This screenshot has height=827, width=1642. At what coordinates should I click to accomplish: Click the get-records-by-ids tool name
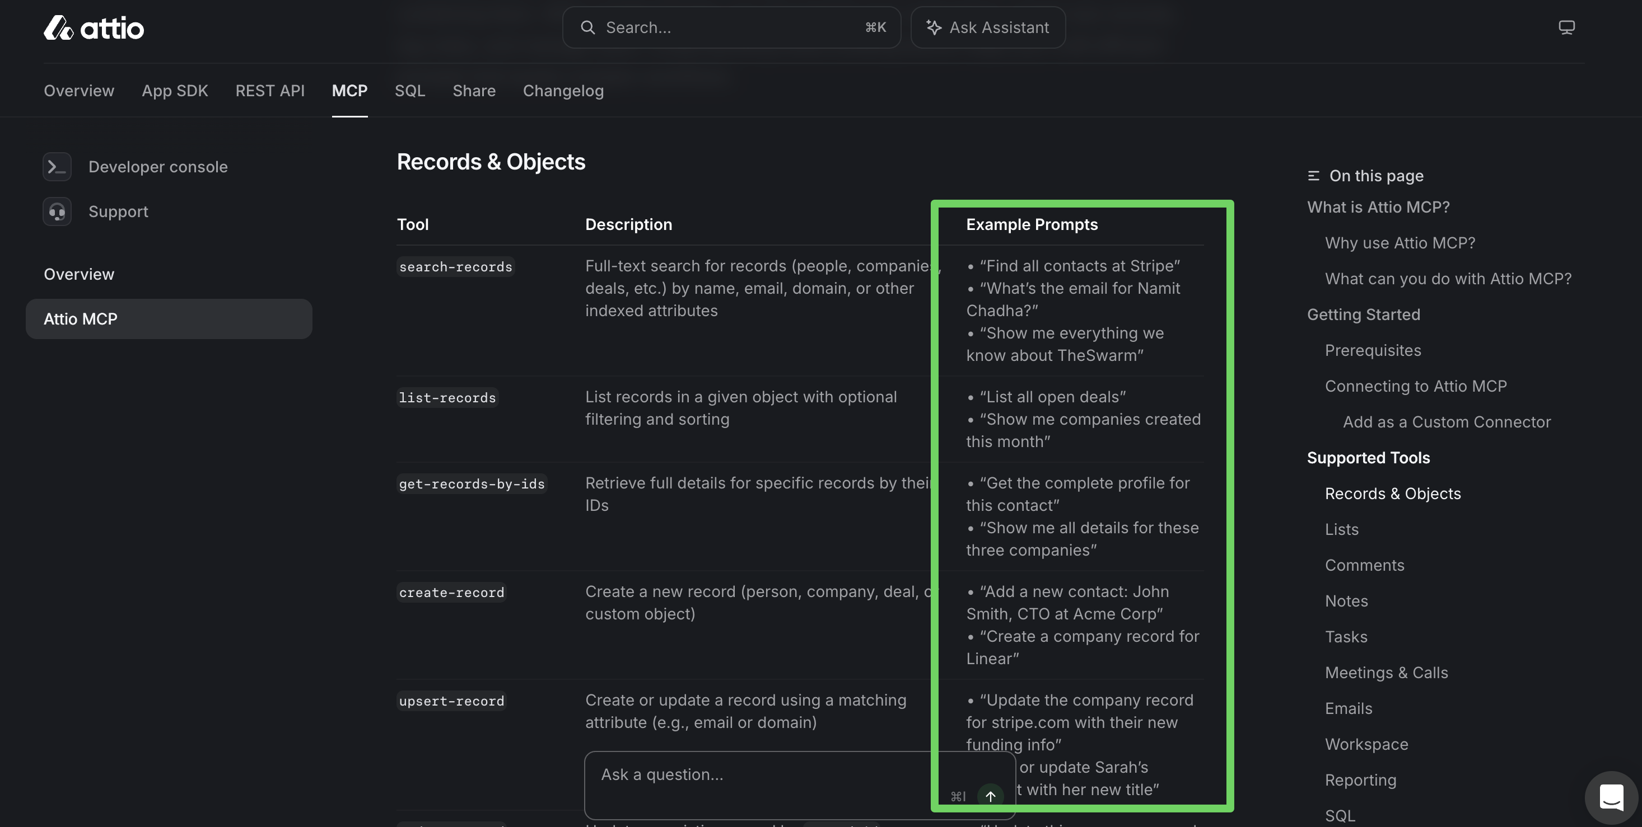click(472, 484)
